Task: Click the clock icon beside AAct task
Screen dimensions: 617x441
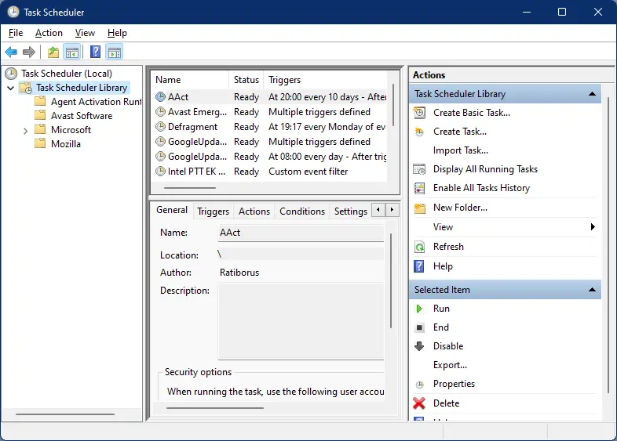Action: click(161, 96)
